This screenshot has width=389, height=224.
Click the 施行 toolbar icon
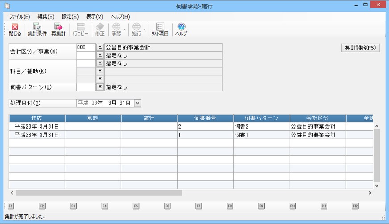(136, 28)
